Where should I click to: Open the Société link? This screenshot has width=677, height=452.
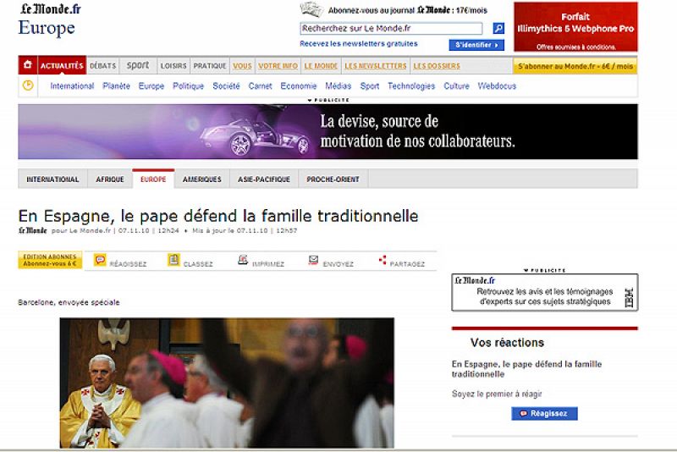point(226,85)
